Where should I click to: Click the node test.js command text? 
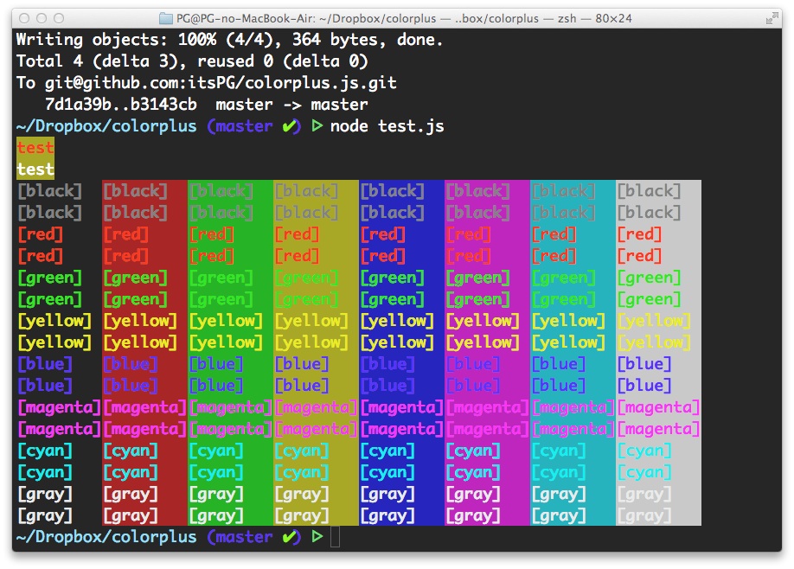[x=388, y=126]
